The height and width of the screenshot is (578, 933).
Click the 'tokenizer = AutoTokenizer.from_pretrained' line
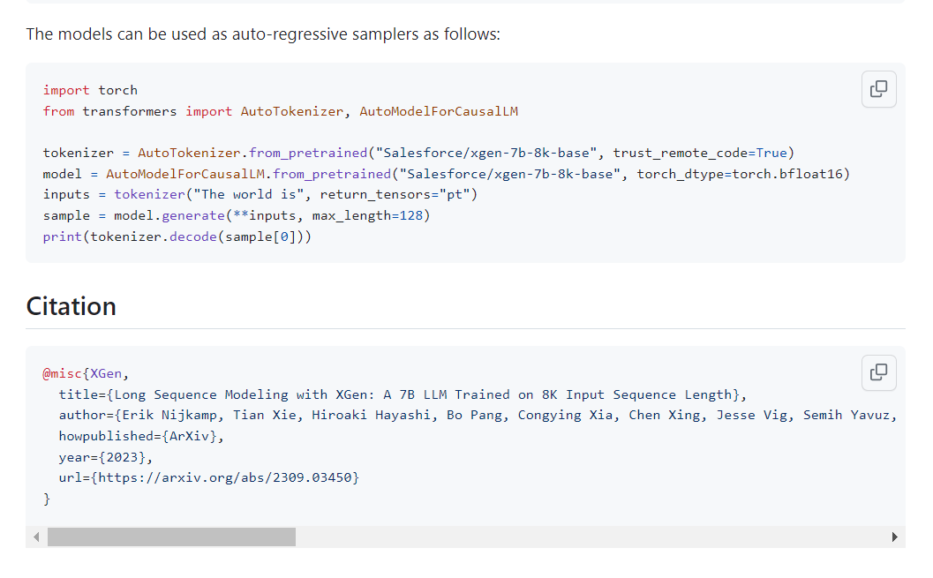418,153
